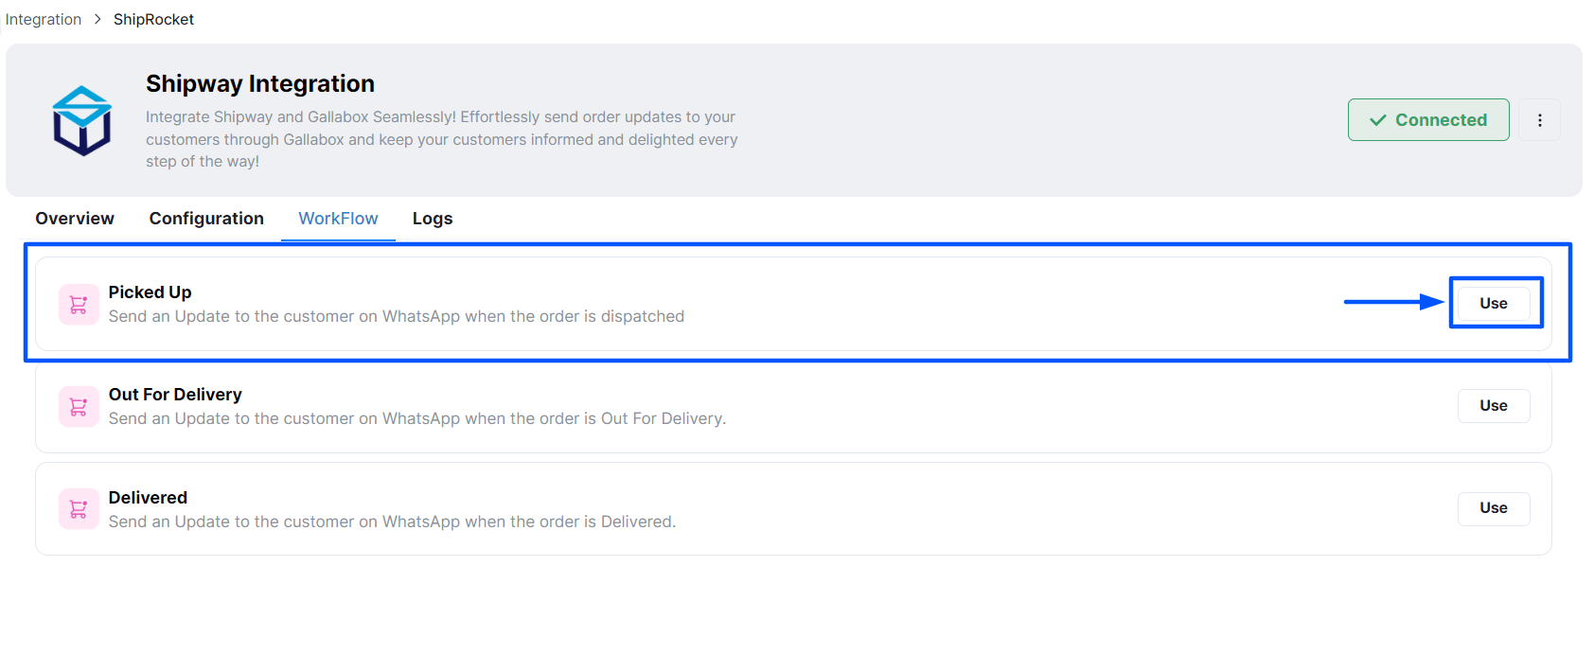Use the Picked Up workflow
The height and width of the screenshot is (654, 1594).
click(x=1494, y=303)
